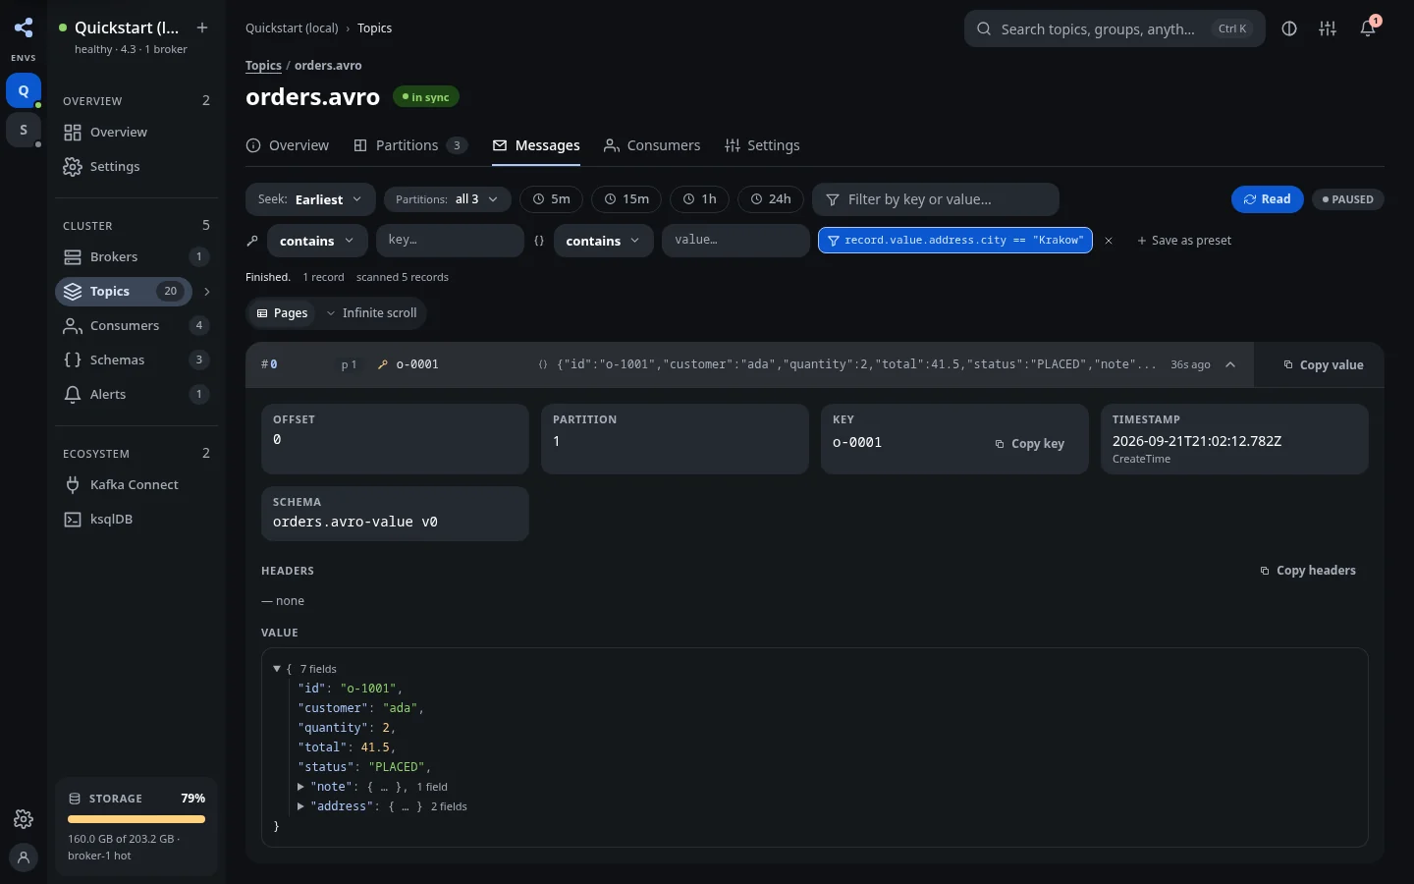Select the 5m time range
The height and width of the screenshot is (884, 1414).
tap(551, 199)
